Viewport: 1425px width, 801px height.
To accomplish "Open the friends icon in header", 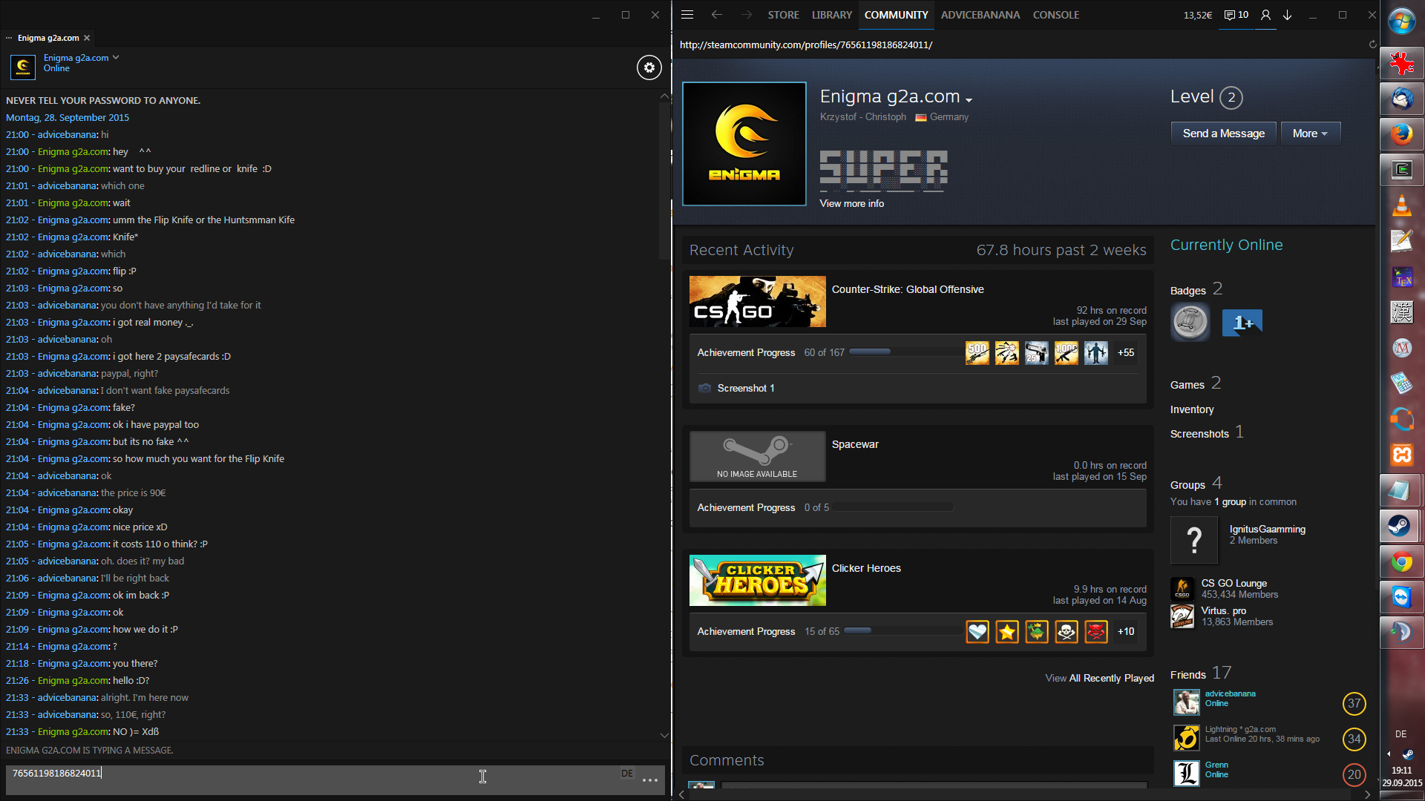I will pyautogui.click(x=1265, y=15).
